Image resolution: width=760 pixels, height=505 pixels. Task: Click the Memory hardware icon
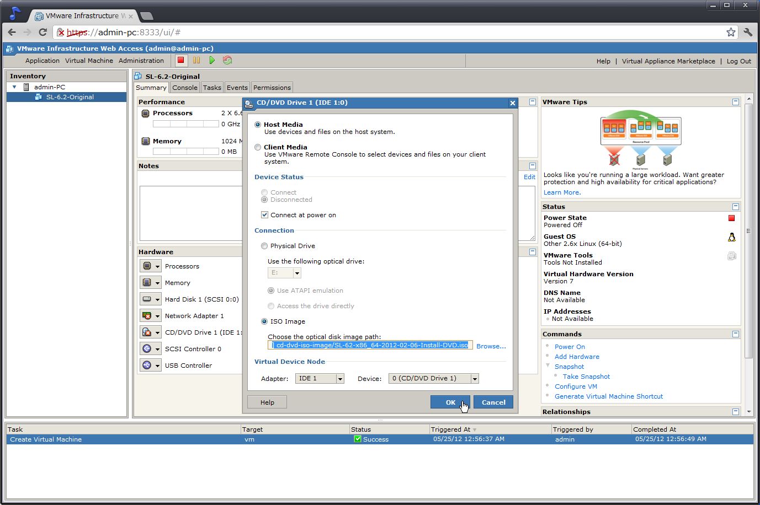[147, 282]
